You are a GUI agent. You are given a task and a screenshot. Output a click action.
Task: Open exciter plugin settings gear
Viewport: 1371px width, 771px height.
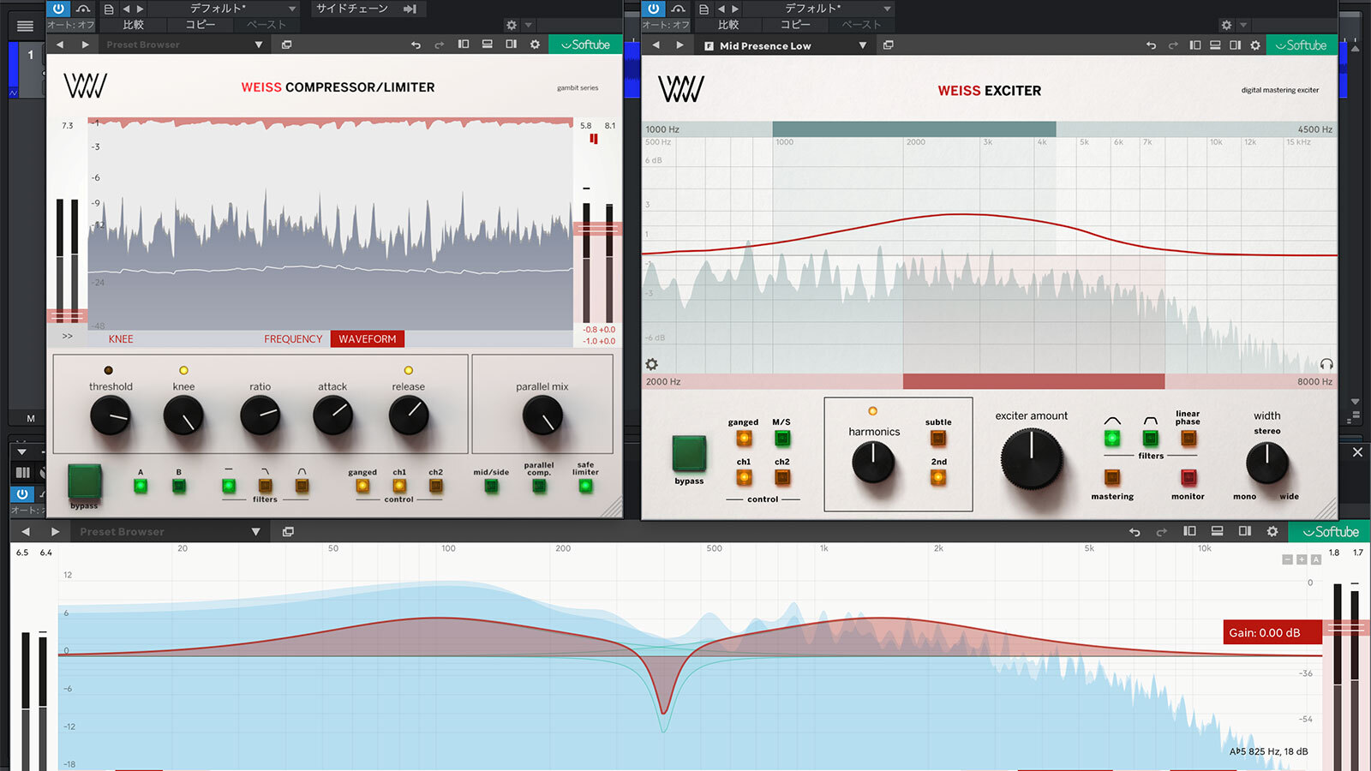[x=1255, y=45]
